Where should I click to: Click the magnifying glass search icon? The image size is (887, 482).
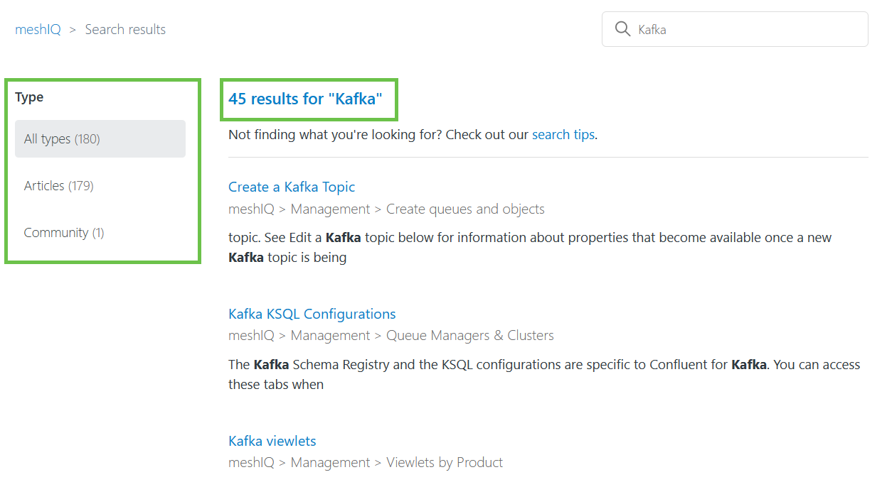(x=622, y=29)
